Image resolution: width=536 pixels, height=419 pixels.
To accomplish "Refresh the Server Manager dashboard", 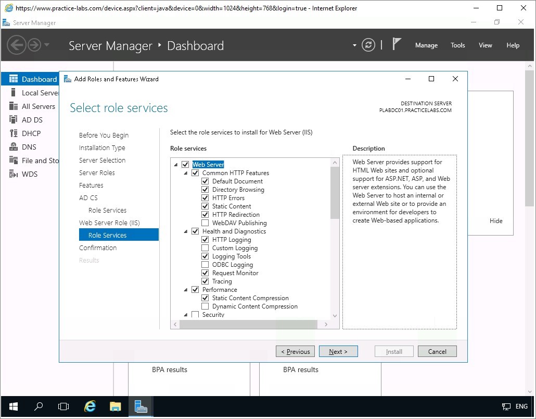I will (368, 45).
